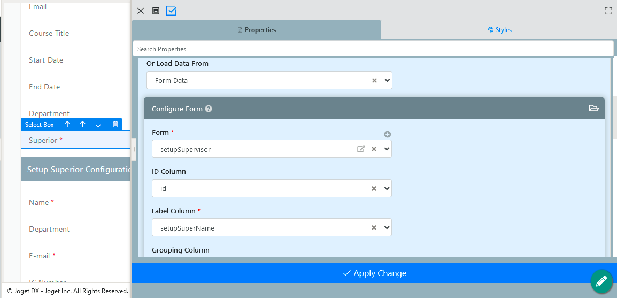Open setupSupervisor form in external editor
617x298 pixels.
(x=361, y=149)
